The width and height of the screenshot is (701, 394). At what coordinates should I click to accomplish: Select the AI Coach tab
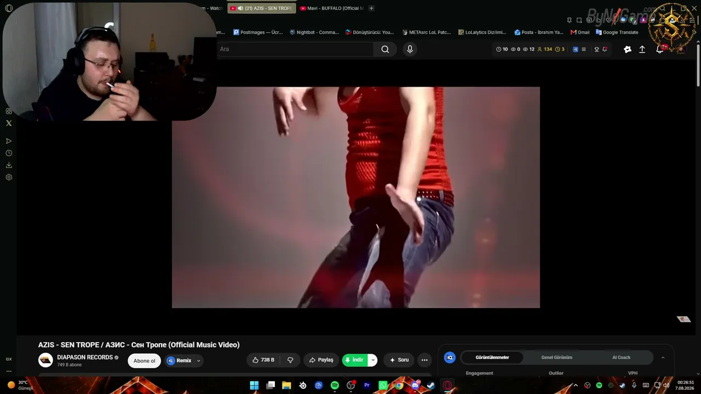coord(621,357)
